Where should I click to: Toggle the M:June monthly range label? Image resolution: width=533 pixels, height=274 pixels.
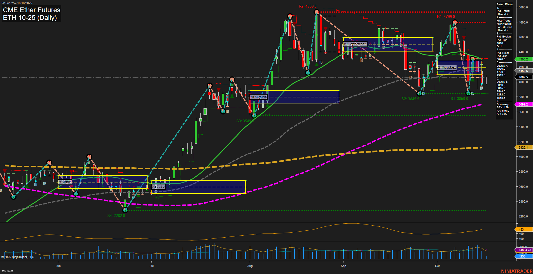coord(65,182)
